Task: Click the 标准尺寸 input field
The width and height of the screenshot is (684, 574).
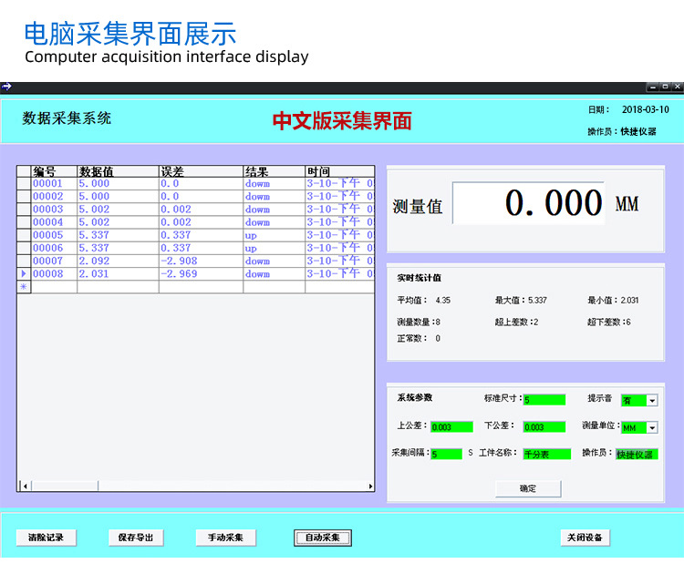Action: [x=544, y=400]
